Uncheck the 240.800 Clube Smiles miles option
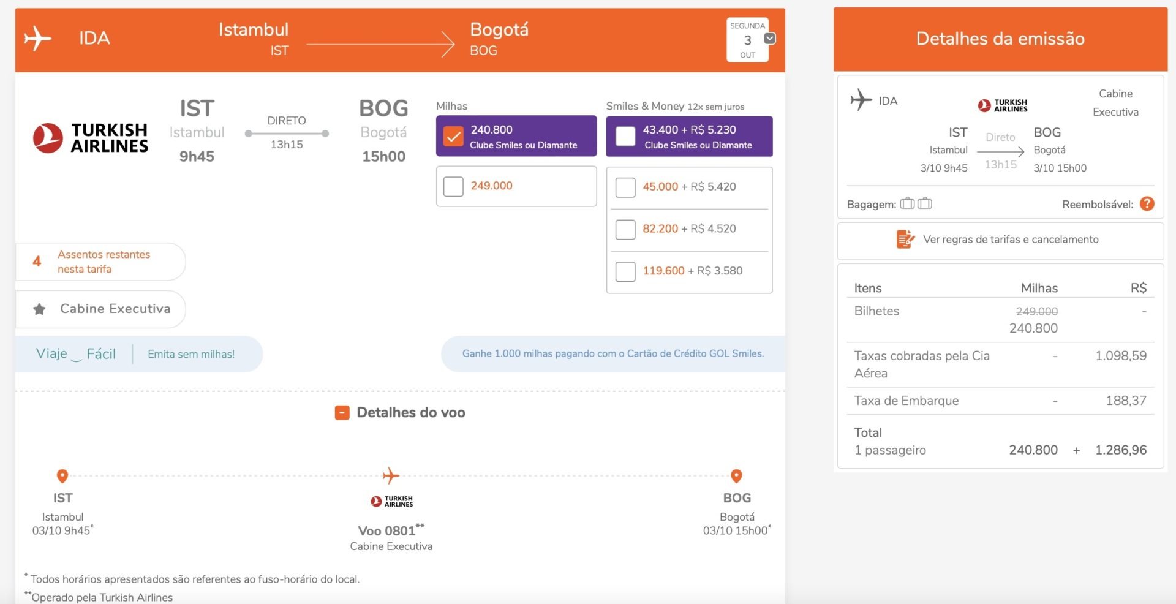This screenshot has height=604, width=1176. pos(453,137)
